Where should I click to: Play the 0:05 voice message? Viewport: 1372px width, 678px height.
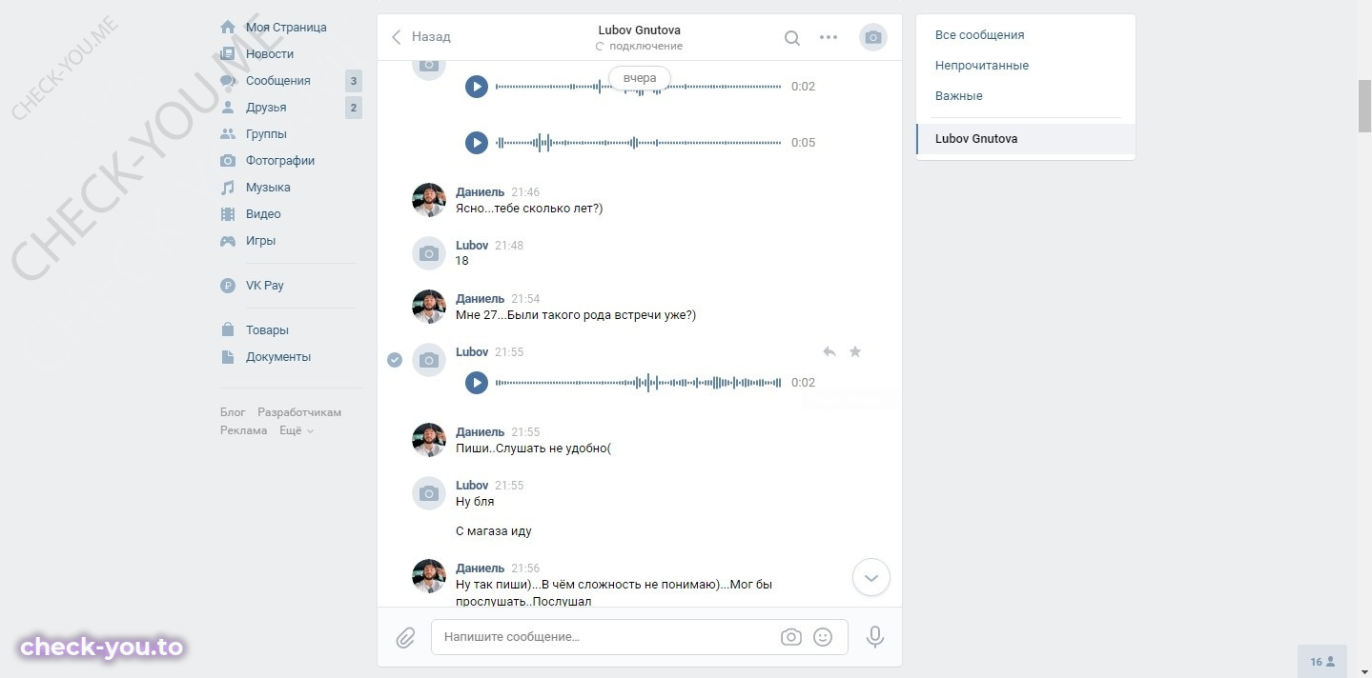tap(477, 143)
